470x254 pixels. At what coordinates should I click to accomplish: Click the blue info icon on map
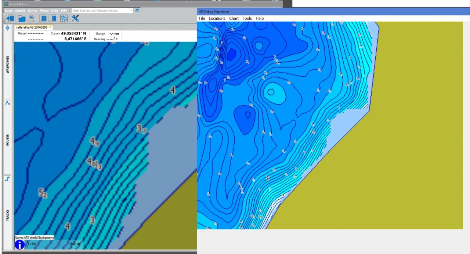19,245
